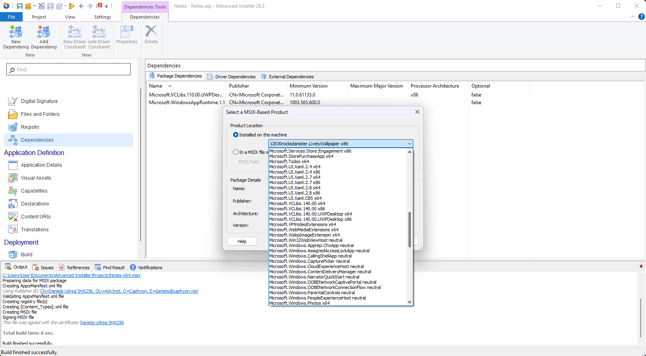The width and height of the screenshot is (646, 356).
Task: Select the Dependencies ribbon tab
Action: point(145,17)
